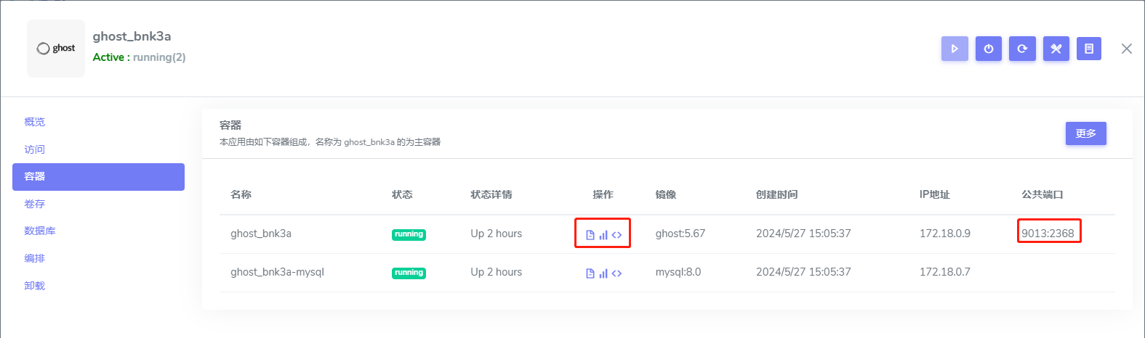Screen dimensions: 1145x338
Task: Click the crossed tools icon button
Action: tap(1056, 49)
